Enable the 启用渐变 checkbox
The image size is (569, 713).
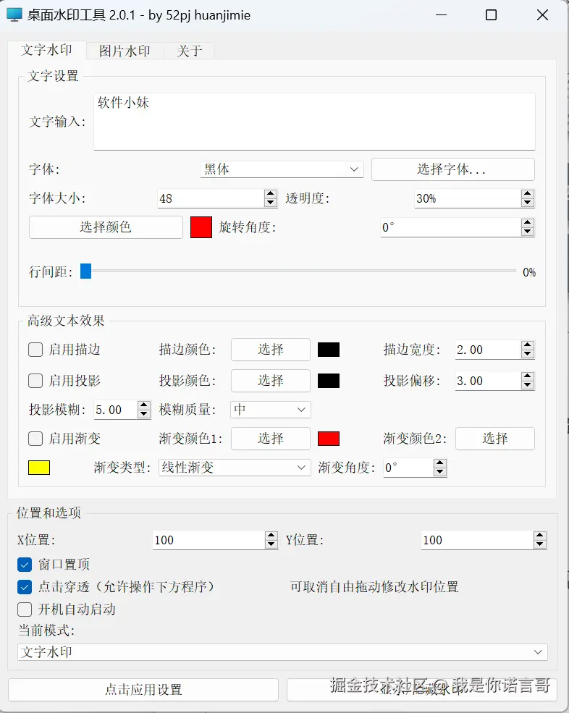coord(35,439)
